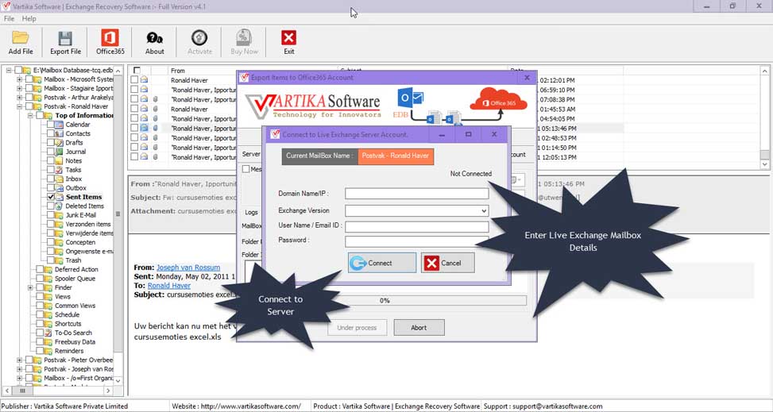Click into the User Name / Email ID field

(x=416, y=227)
